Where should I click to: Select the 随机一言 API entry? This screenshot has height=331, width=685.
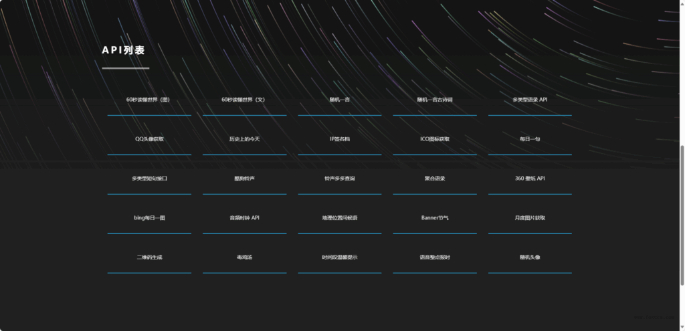click(x=339, y=100)
